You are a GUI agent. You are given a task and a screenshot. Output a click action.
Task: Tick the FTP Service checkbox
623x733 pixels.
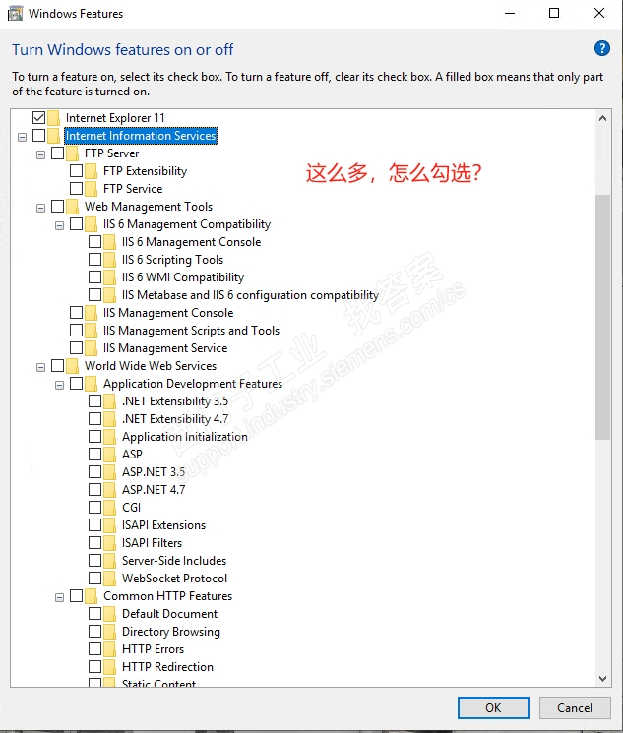[76, 188]
